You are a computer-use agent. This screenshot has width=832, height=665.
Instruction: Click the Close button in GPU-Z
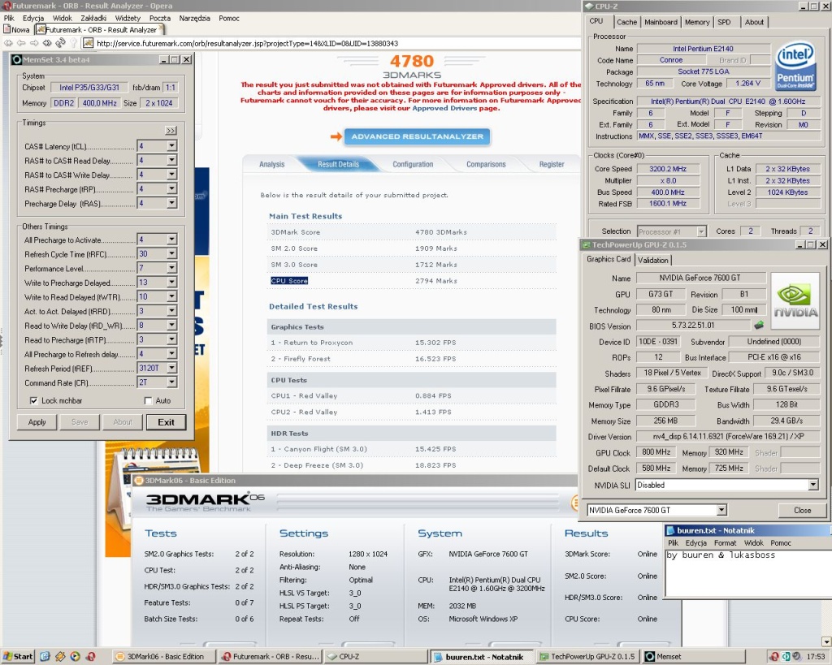802,510
